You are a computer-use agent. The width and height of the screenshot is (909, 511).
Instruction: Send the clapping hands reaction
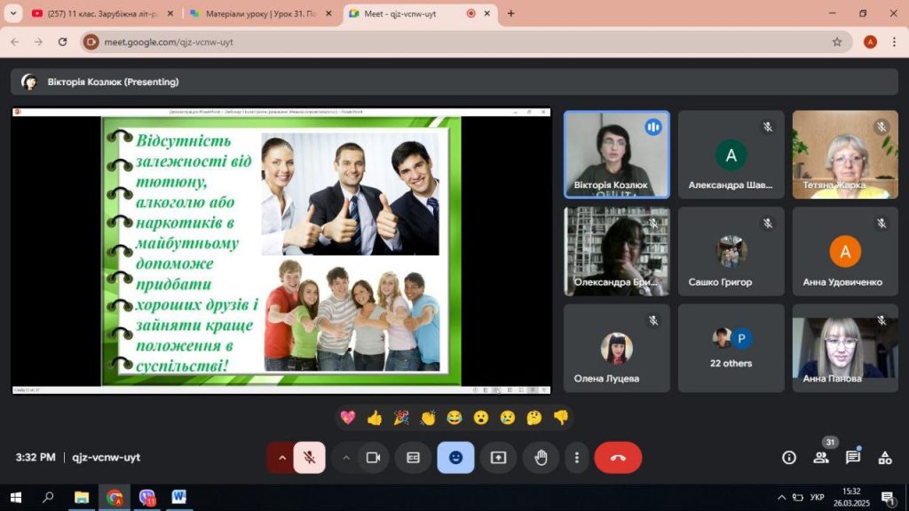pyautogui.click(x=428, y=417)
